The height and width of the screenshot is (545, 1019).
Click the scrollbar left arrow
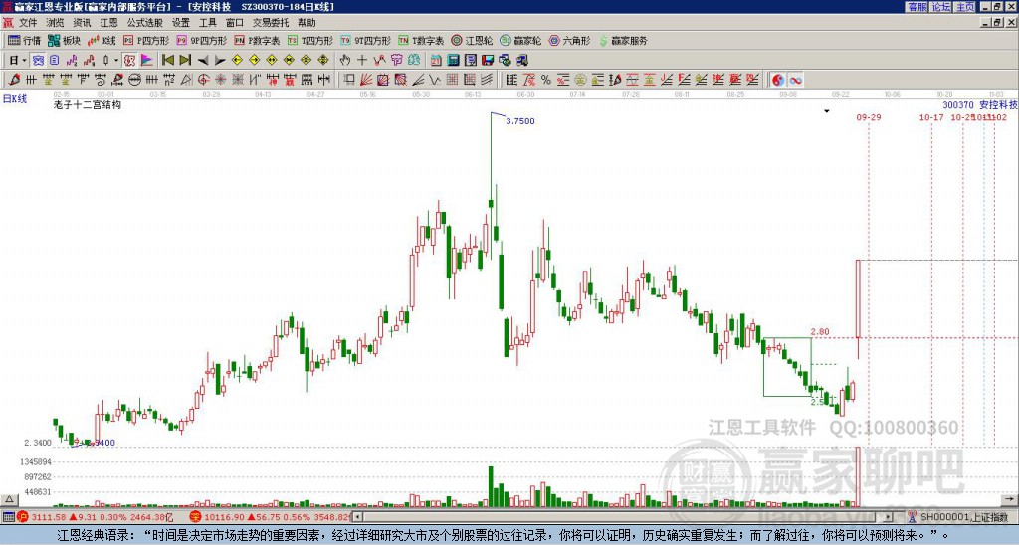358,517
